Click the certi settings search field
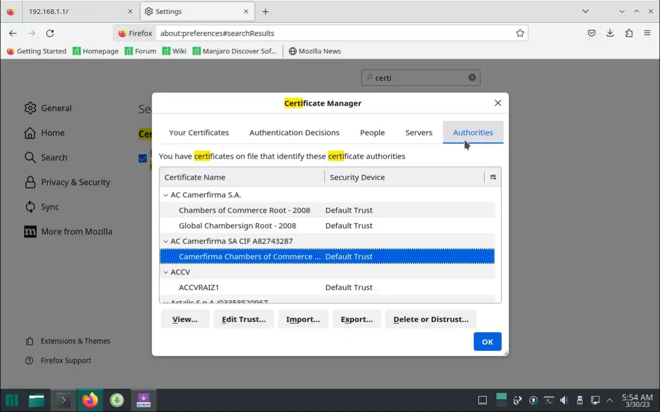 421,78
